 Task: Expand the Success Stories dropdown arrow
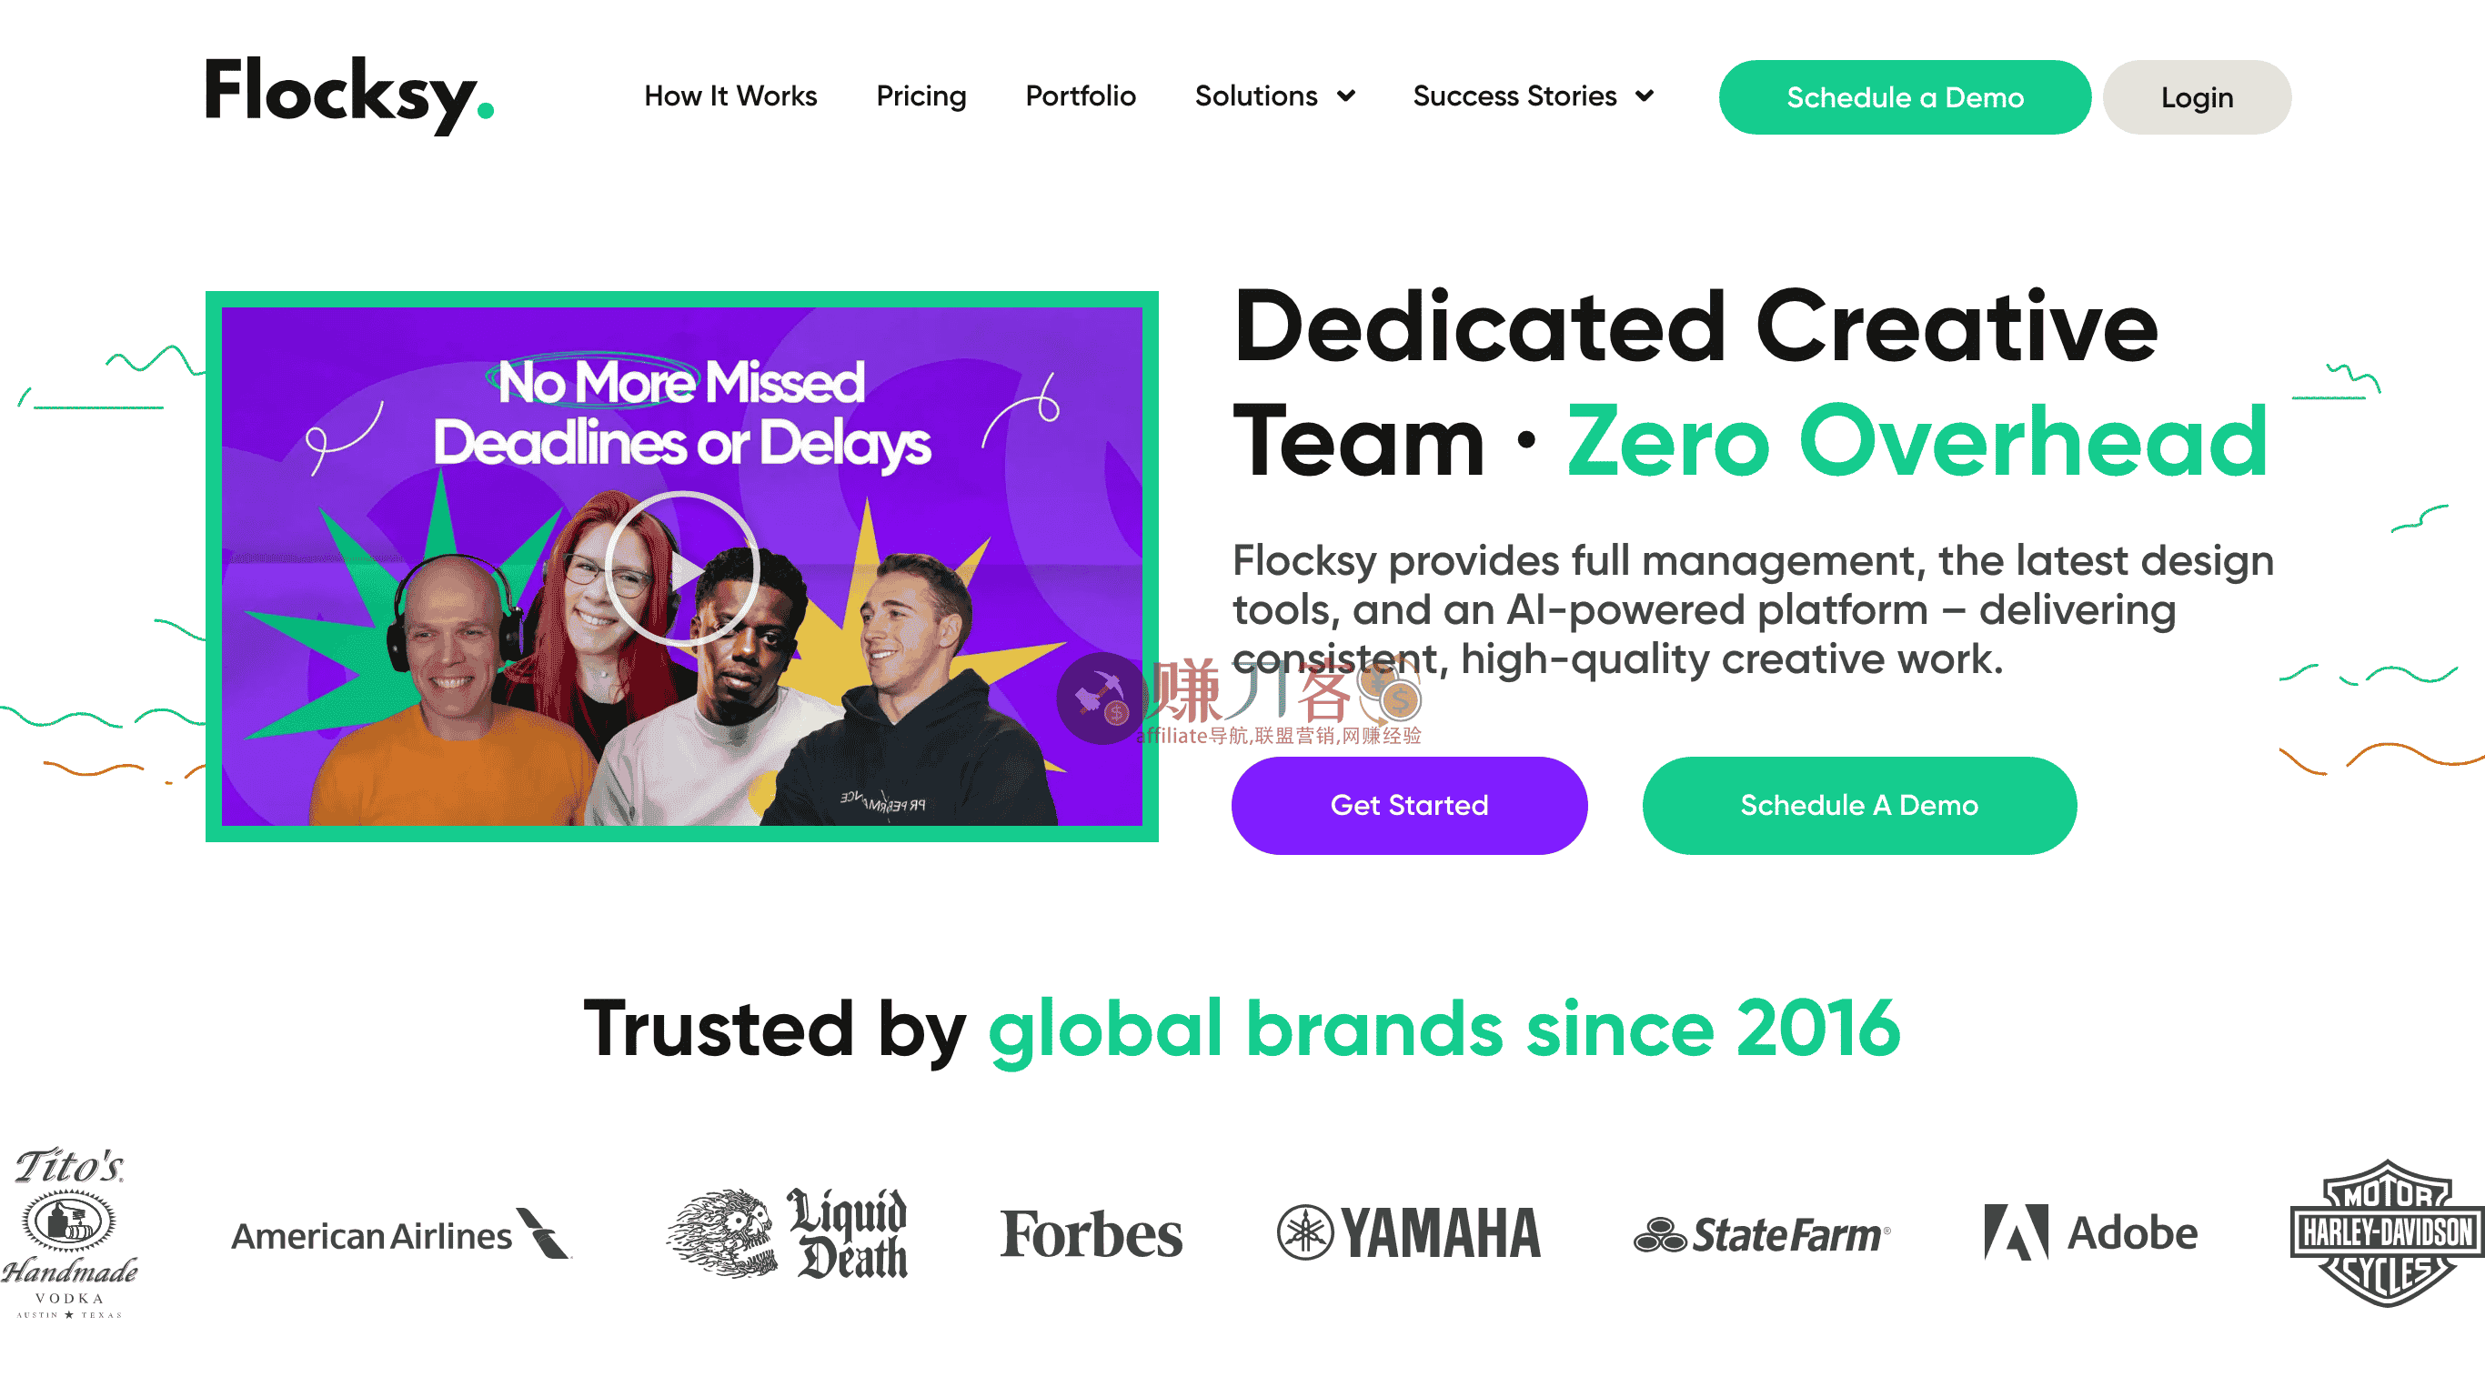(1645, 95)
